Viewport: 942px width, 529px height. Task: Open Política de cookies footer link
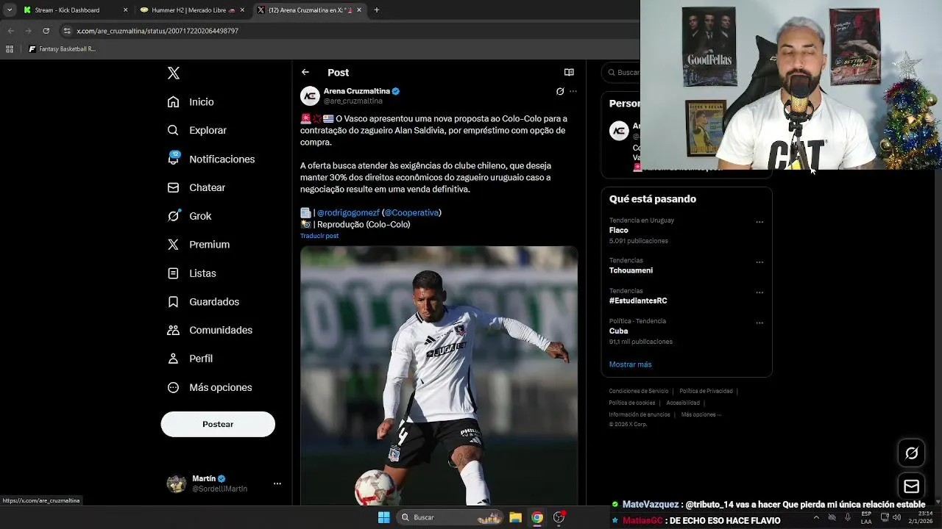pos(632,403)
